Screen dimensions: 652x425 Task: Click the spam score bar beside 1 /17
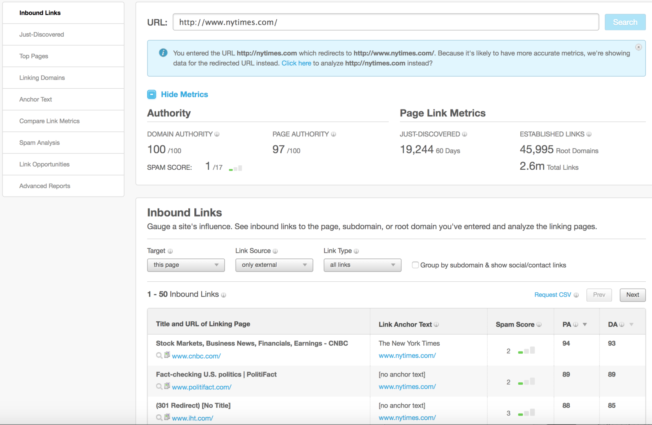(236, 168)
